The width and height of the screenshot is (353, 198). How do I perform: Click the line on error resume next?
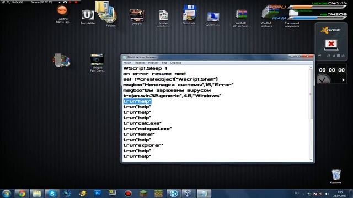[154, 74]
